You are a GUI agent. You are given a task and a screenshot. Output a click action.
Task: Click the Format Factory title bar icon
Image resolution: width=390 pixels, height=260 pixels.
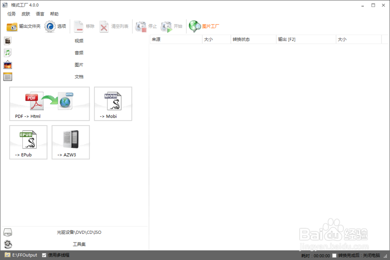point(5,5)
